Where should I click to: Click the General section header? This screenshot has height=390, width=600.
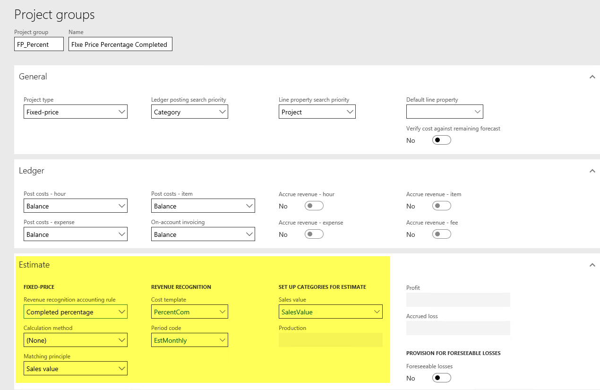click(x=33, y=77)
